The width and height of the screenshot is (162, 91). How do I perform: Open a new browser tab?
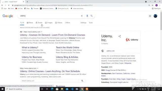coord(27,2)
